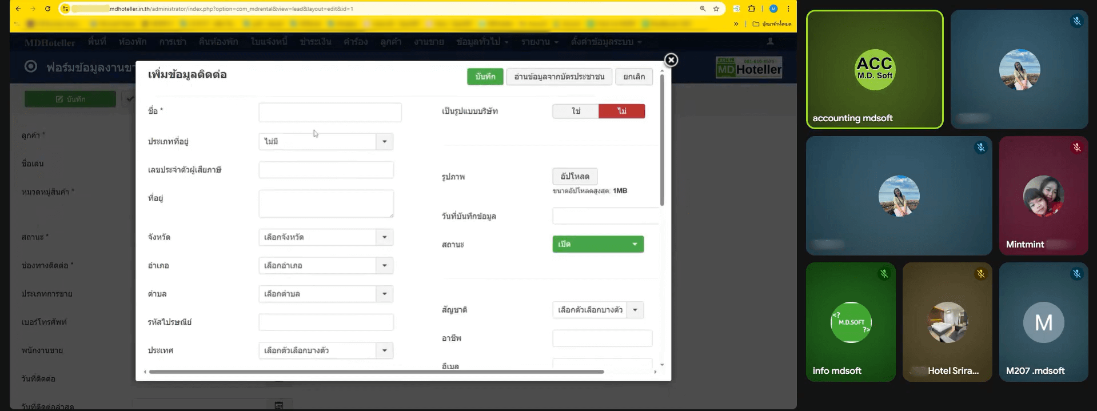Click the browser reload icon
This screenshot has height=411, width=1097.
click(47, 9)
